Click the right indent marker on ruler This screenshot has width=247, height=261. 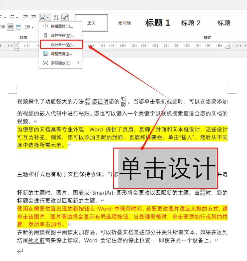(x=227, y=47)
